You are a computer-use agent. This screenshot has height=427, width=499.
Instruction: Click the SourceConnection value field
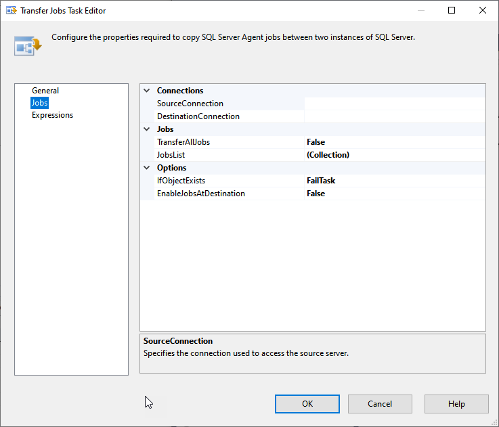click(x=395, y=104)
